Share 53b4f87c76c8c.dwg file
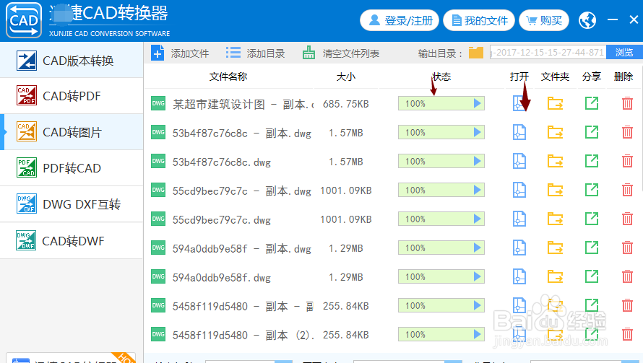The height and width of the screenshot is (363, 643). click(x=591, y=161)
